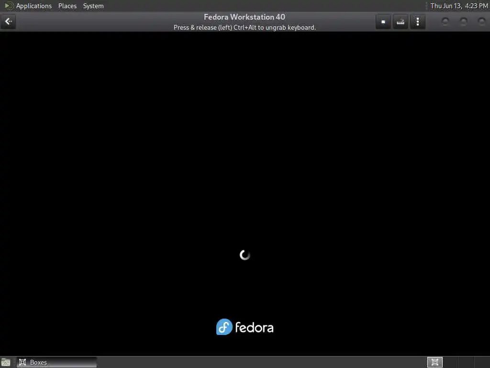Select the Boxes window in the taskbar
Viewport: 490px width, 368px height.
[x=56, y=362]
